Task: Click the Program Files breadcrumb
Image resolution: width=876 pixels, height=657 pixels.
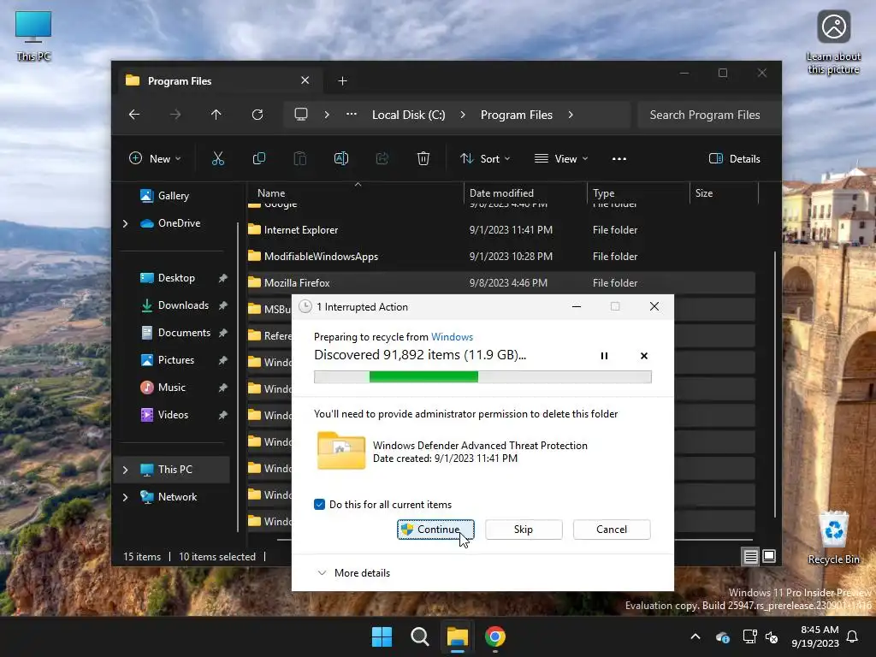Action: click(516, 115)
